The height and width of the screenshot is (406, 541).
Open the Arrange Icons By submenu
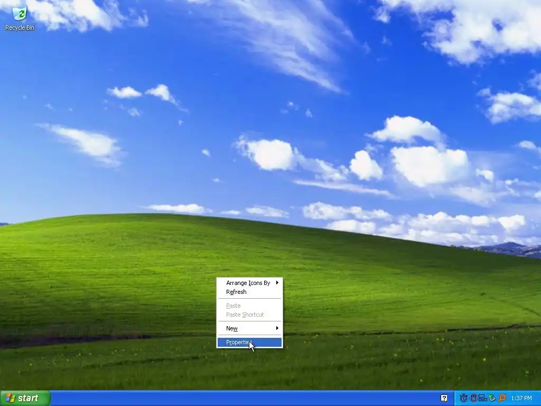[249, 283]
